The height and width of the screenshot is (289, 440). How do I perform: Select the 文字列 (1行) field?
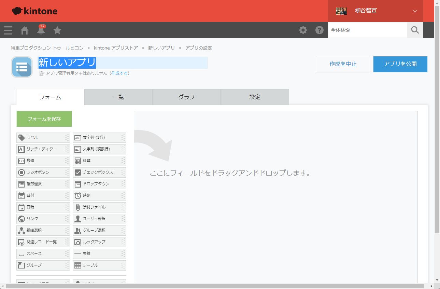(x=99, y=138)
